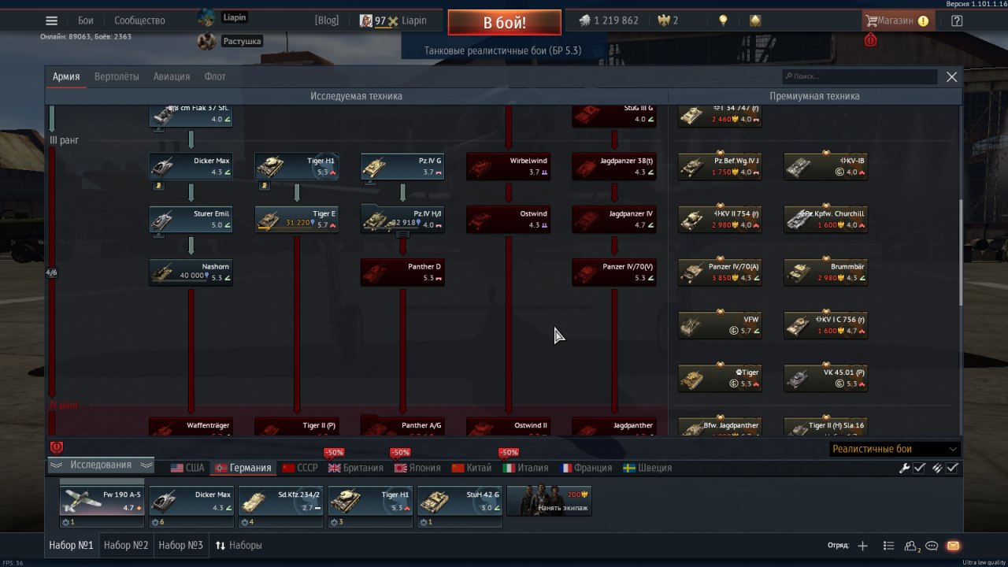Click the silver lions balance 1 219 862

[x=609, y=20]
